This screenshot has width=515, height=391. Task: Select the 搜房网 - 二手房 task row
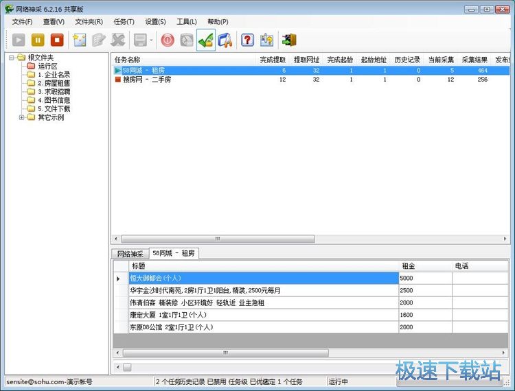coord(147,80)
